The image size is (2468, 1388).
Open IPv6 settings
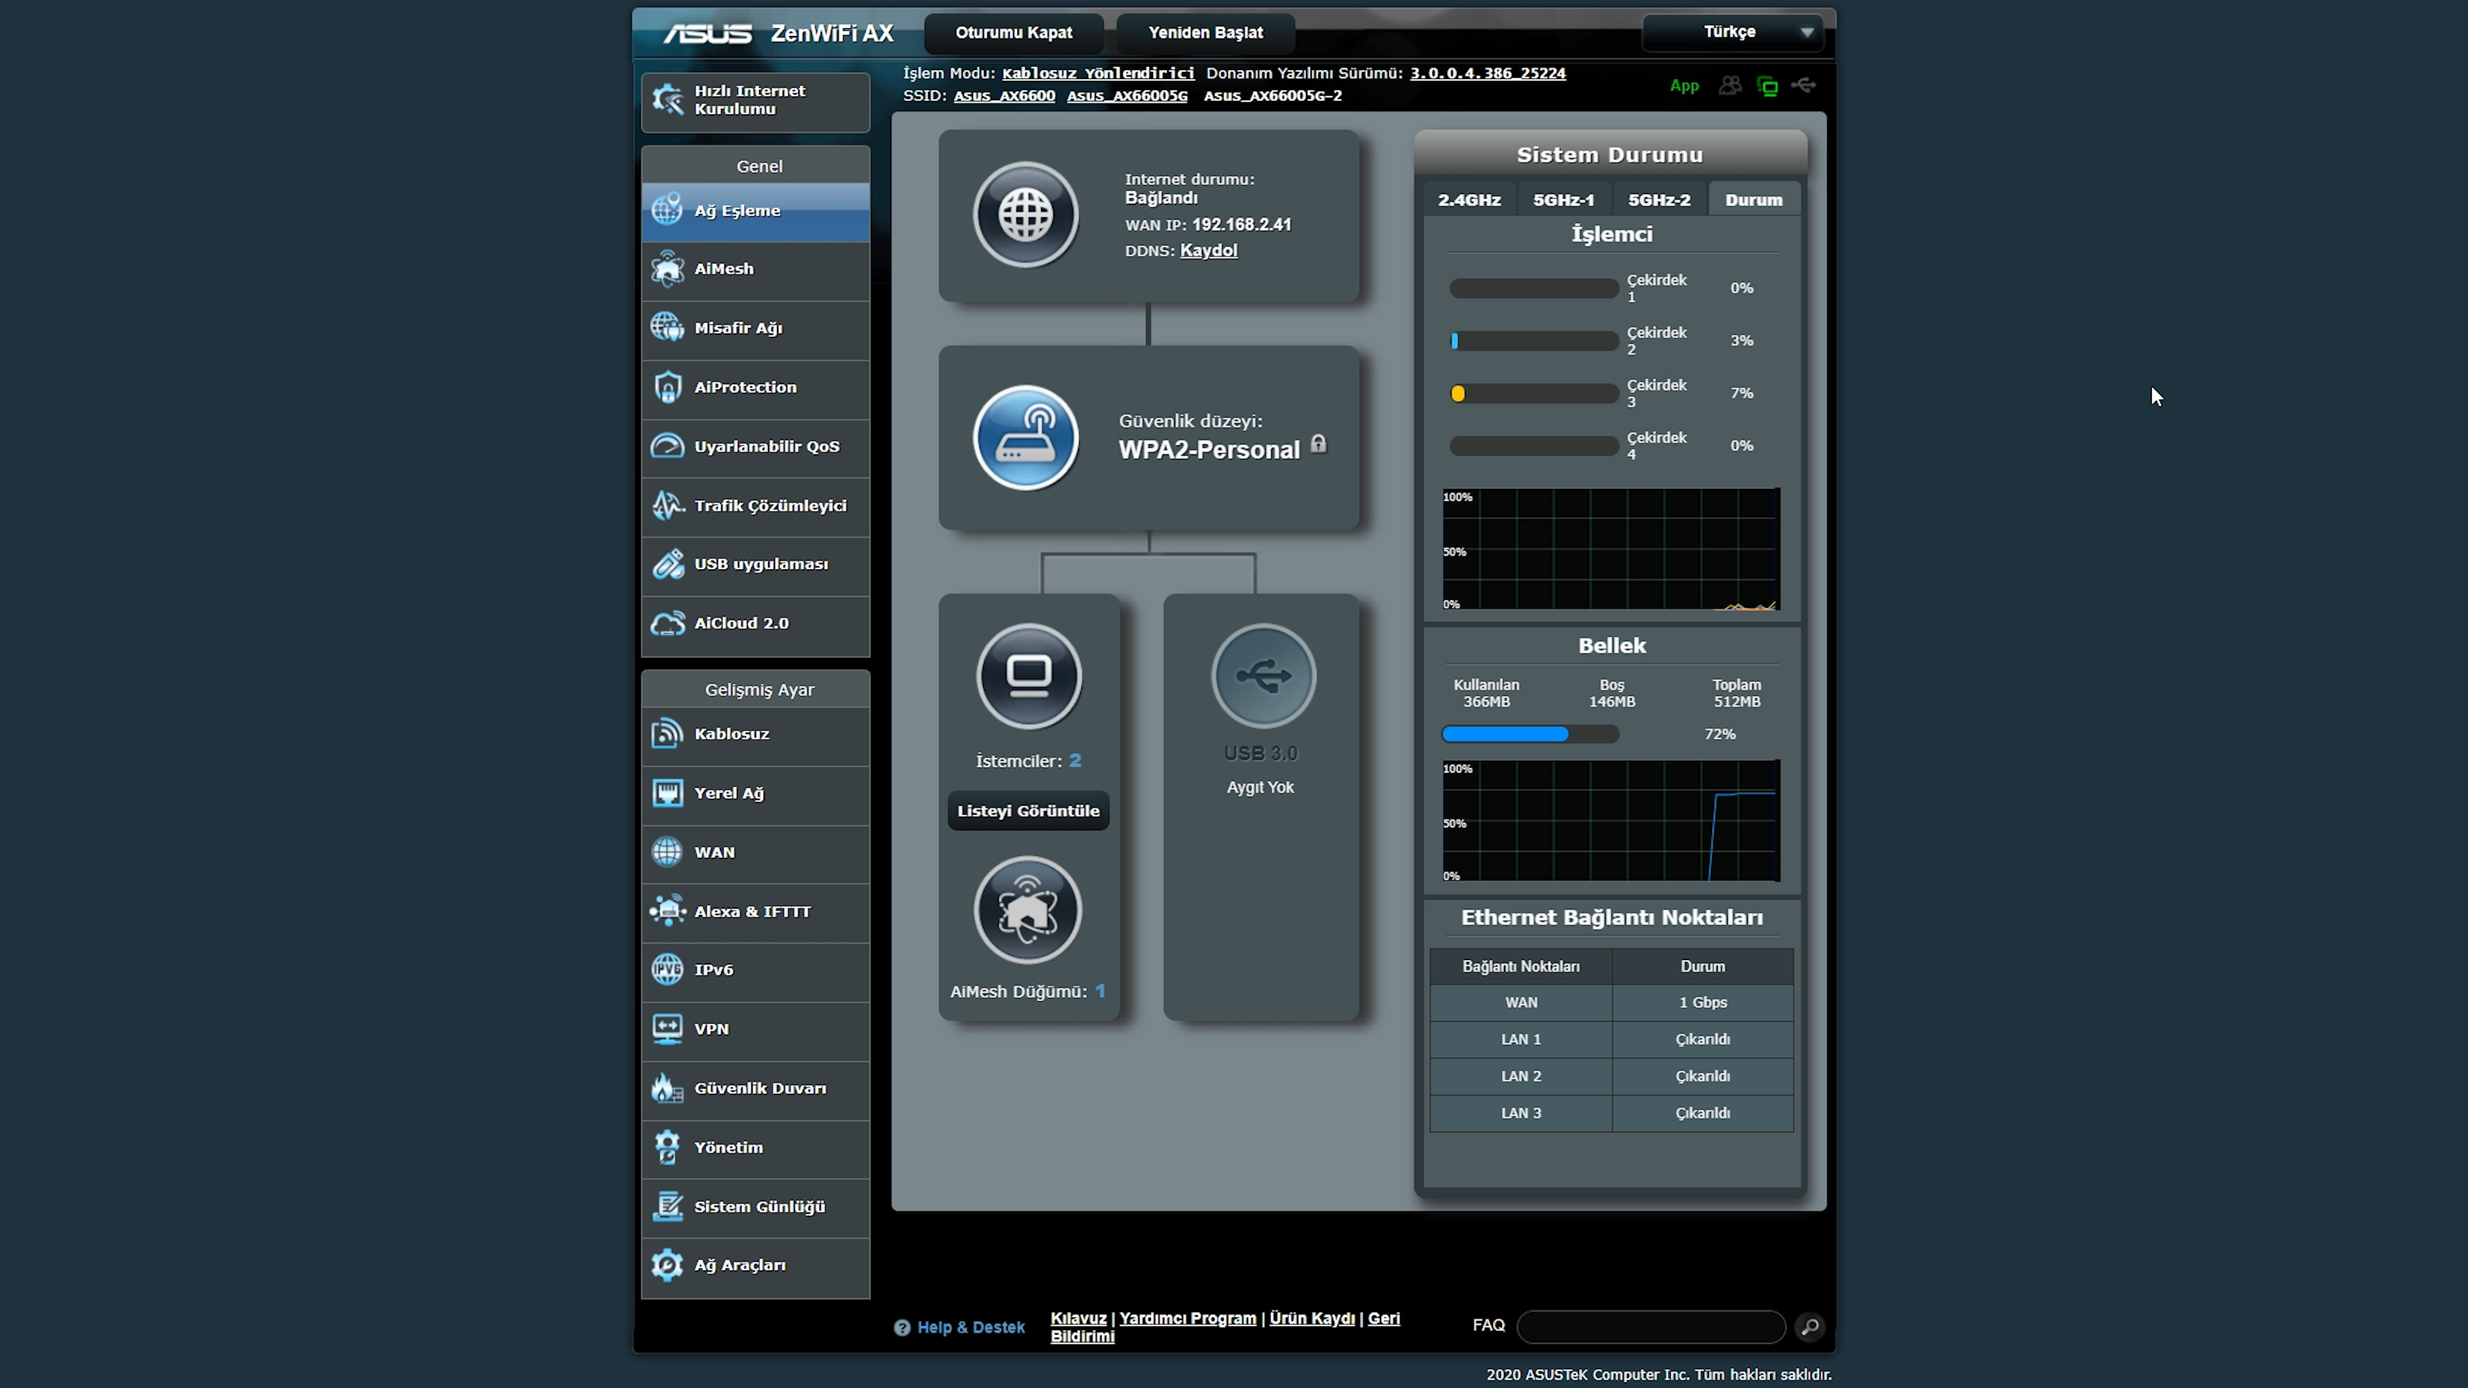[755, 972]
